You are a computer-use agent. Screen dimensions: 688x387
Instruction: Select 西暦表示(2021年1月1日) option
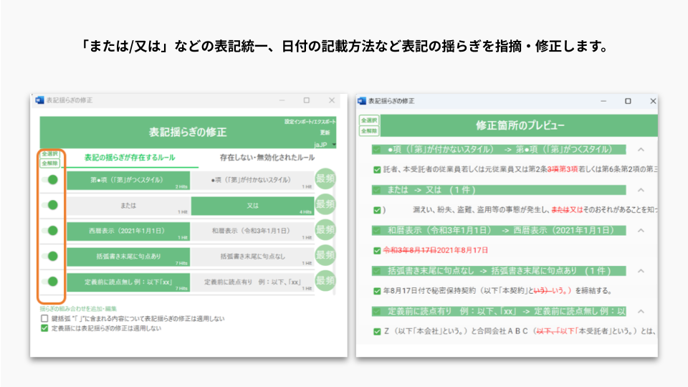[128, 231]
